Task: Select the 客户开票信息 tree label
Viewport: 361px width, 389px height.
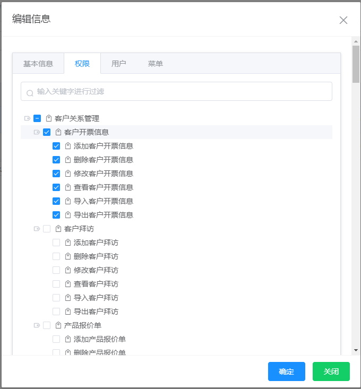Action: tap(87, 132)
